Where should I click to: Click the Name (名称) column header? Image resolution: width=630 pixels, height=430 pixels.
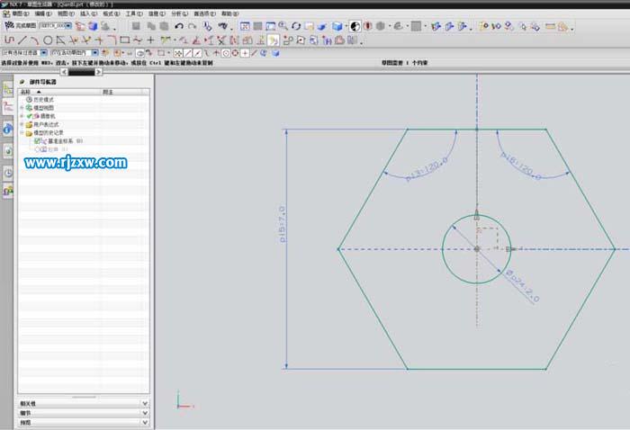coord(25,92)
